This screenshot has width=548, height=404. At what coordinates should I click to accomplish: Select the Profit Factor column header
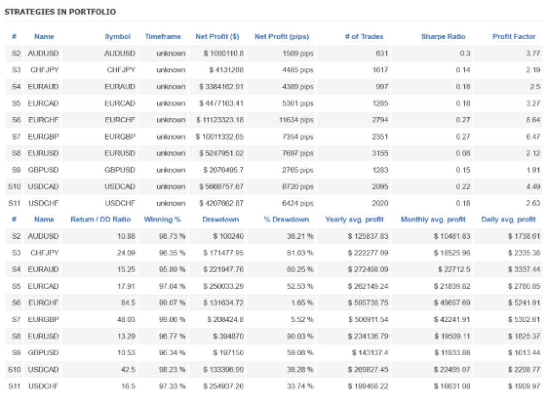(x=514, y=36)
